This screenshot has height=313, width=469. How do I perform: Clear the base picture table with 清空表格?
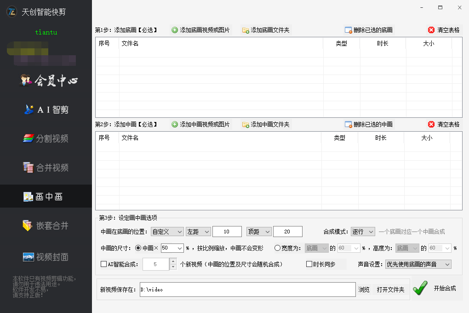[445, 29]
